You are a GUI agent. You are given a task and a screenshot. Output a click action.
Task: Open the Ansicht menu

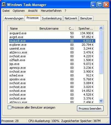(33, 11)
